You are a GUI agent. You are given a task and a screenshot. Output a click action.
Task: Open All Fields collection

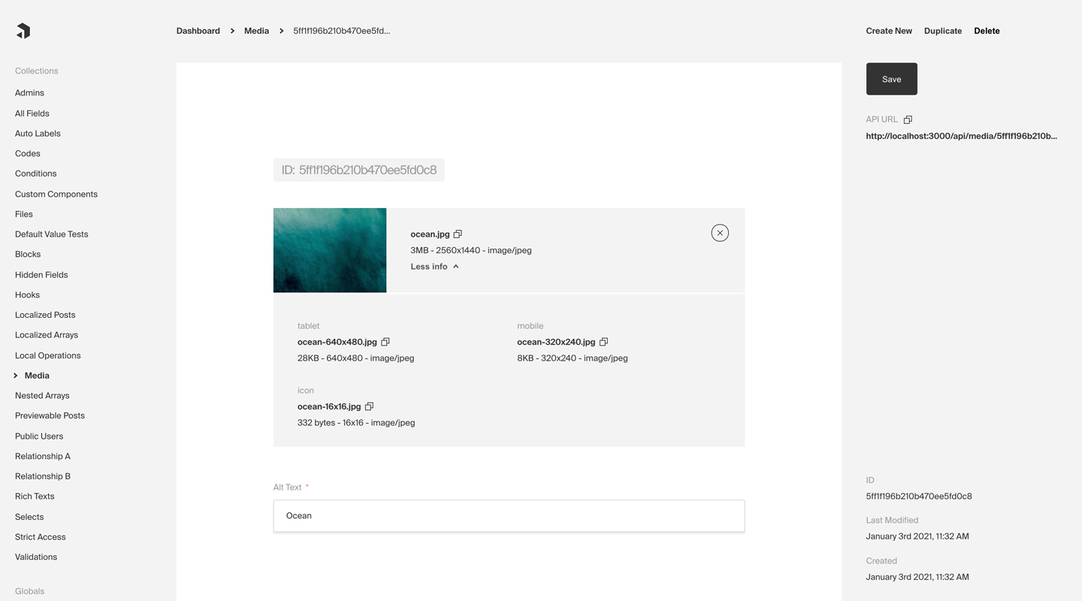point(32,113)
